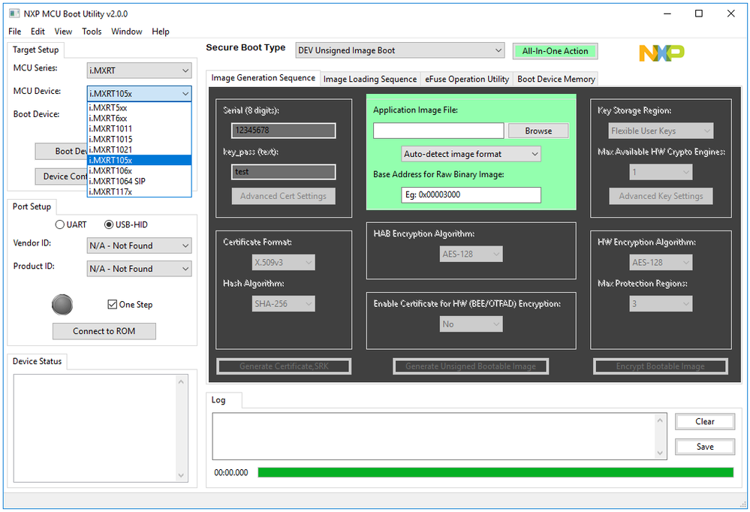Screen dimensions: 750x512
Task: Switch to eFuse Operation Utility tab
Action: pos(467,79)
